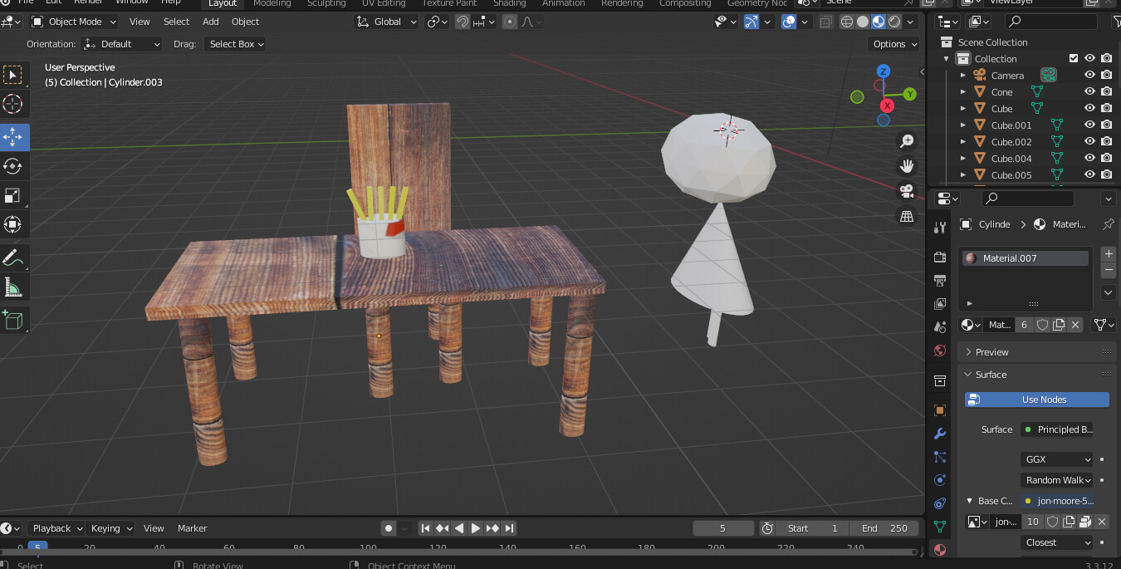Open the Render properties tab
1121x569 pixels.
tap(940, 258)
